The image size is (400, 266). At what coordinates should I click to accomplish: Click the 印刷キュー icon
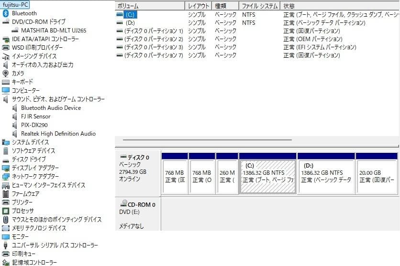(6, 254)
